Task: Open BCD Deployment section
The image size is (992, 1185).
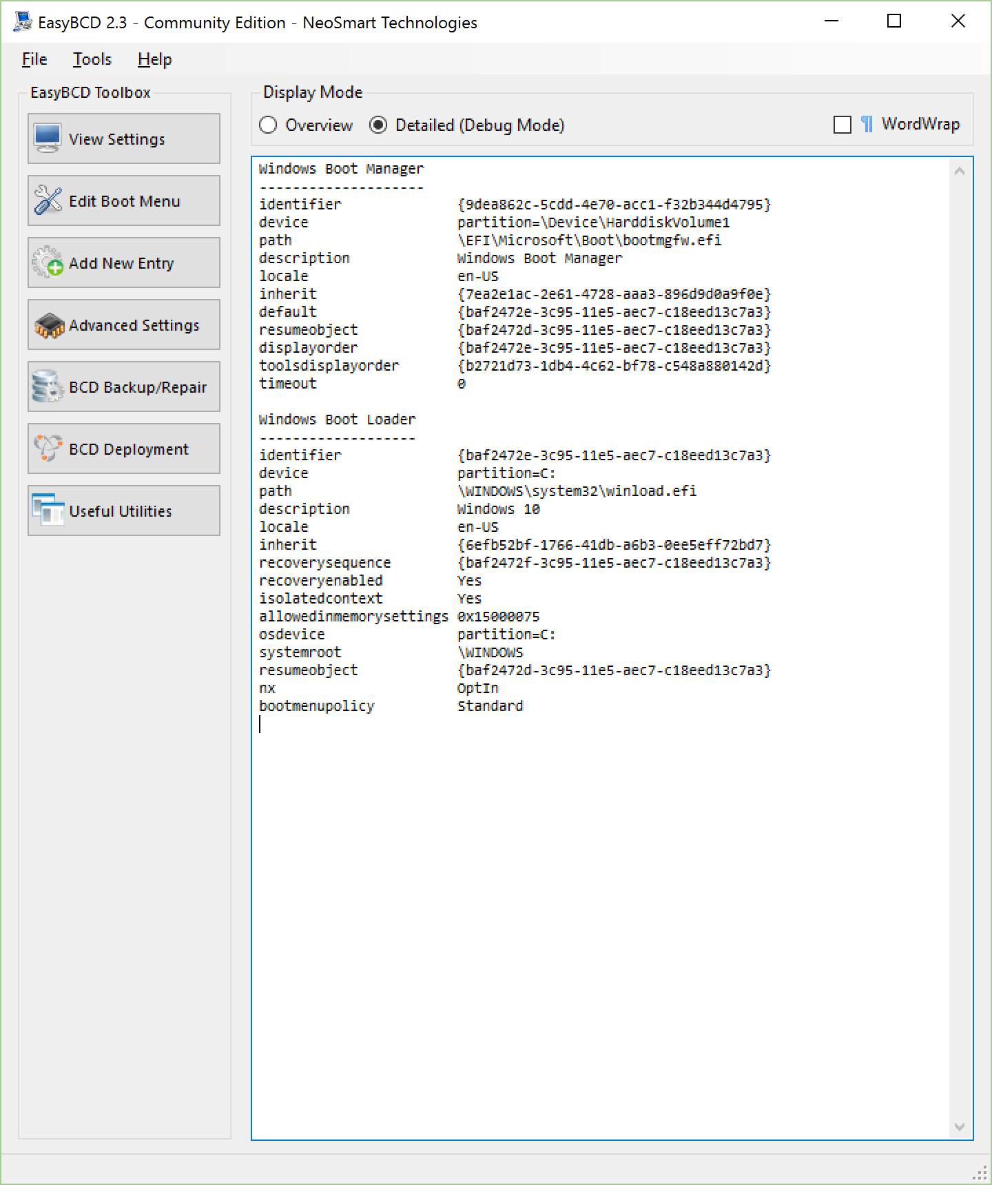Action: (124, 449)
